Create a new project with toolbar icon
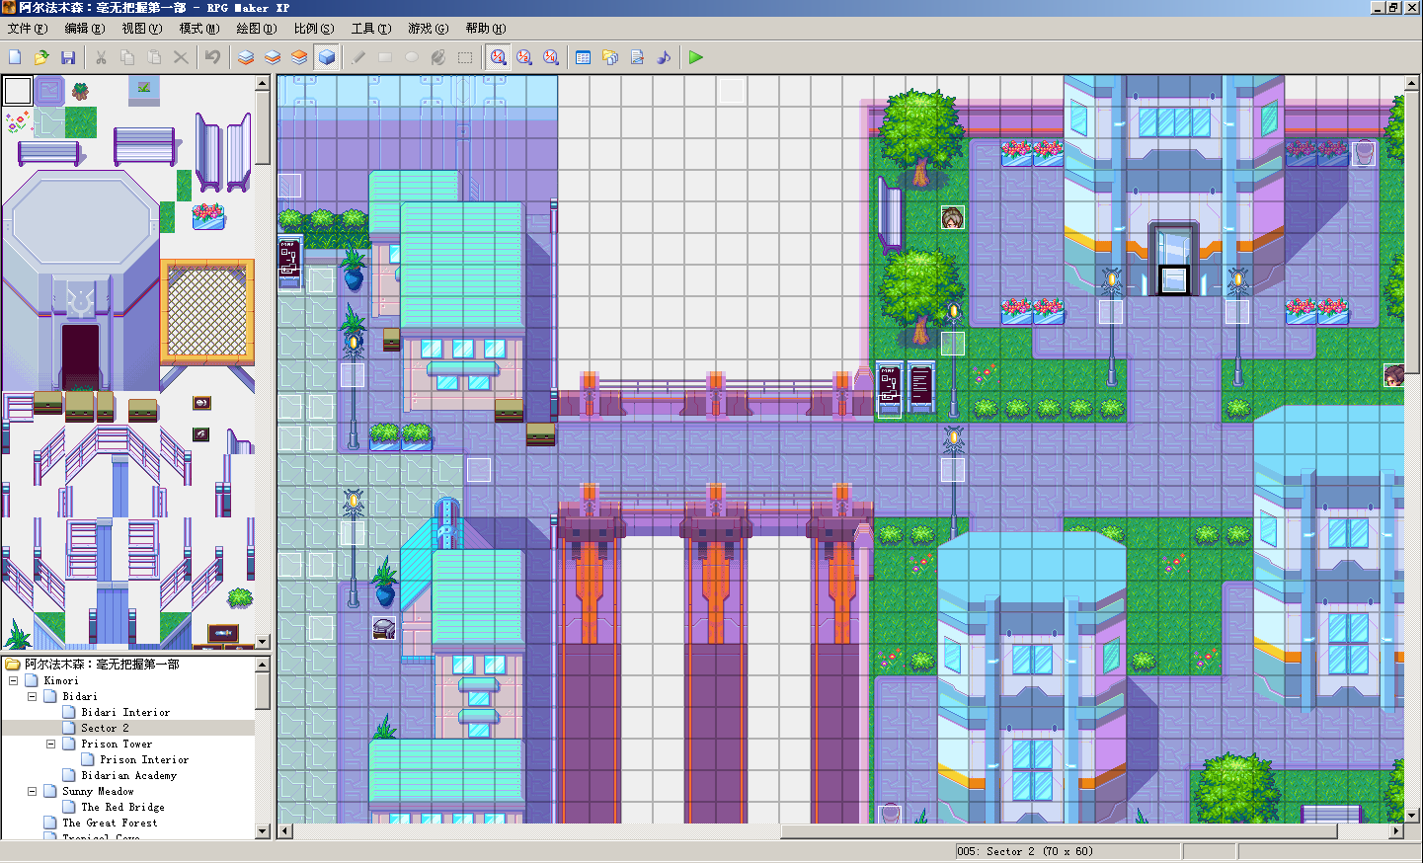Screen dimensions: 1423x863 [15, 57]
